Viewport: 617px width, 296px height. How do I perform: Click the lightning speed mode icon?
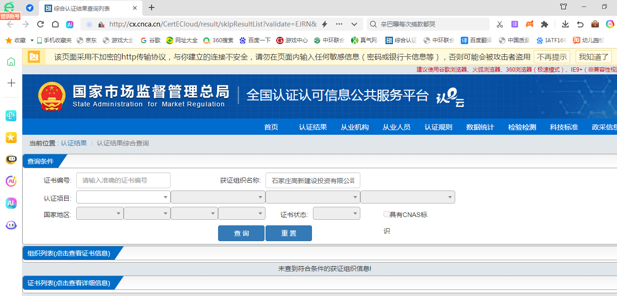coord(325,24)
